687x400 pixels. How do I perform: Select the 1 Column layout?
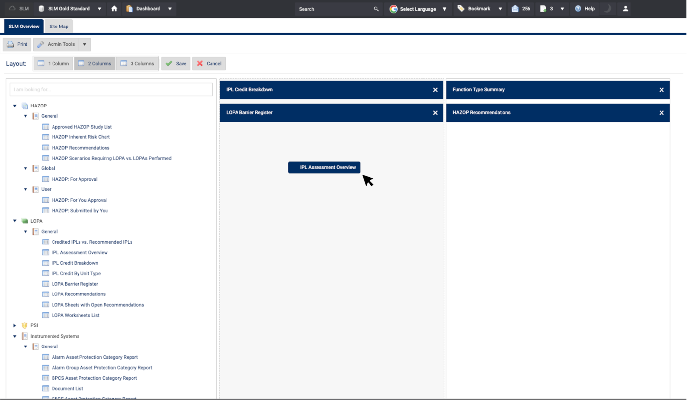tap(53, 64)
